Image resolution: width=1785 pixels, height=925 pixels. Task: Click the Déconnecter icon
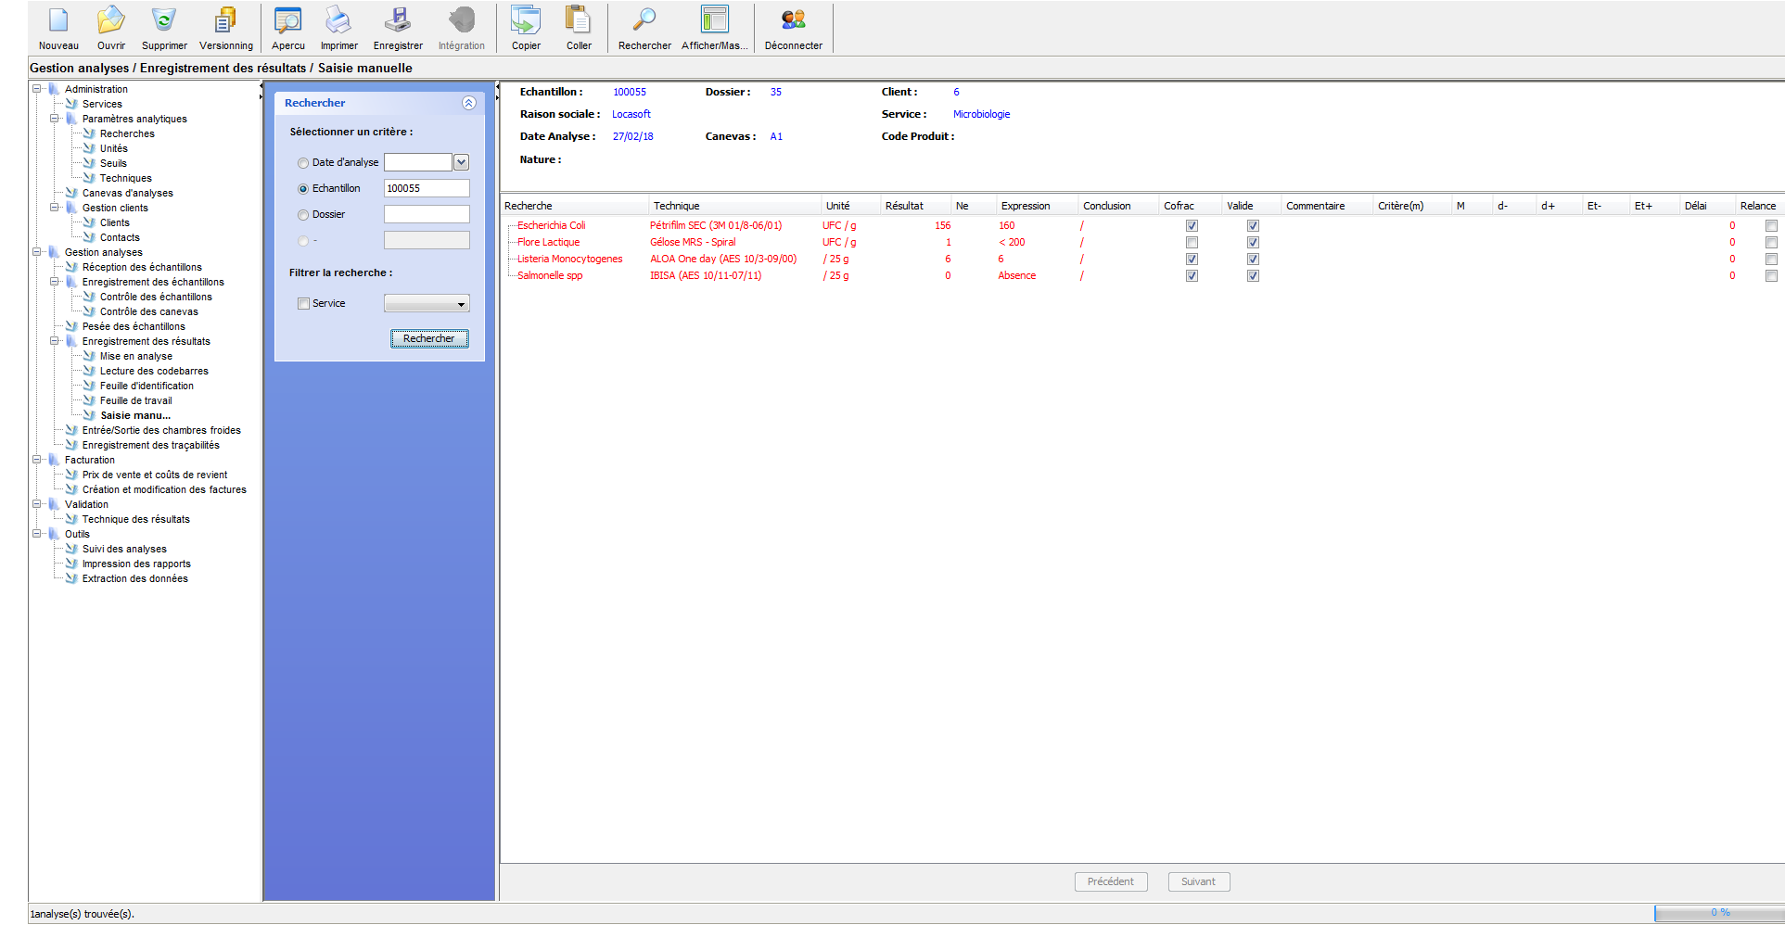tap(794, 20)
